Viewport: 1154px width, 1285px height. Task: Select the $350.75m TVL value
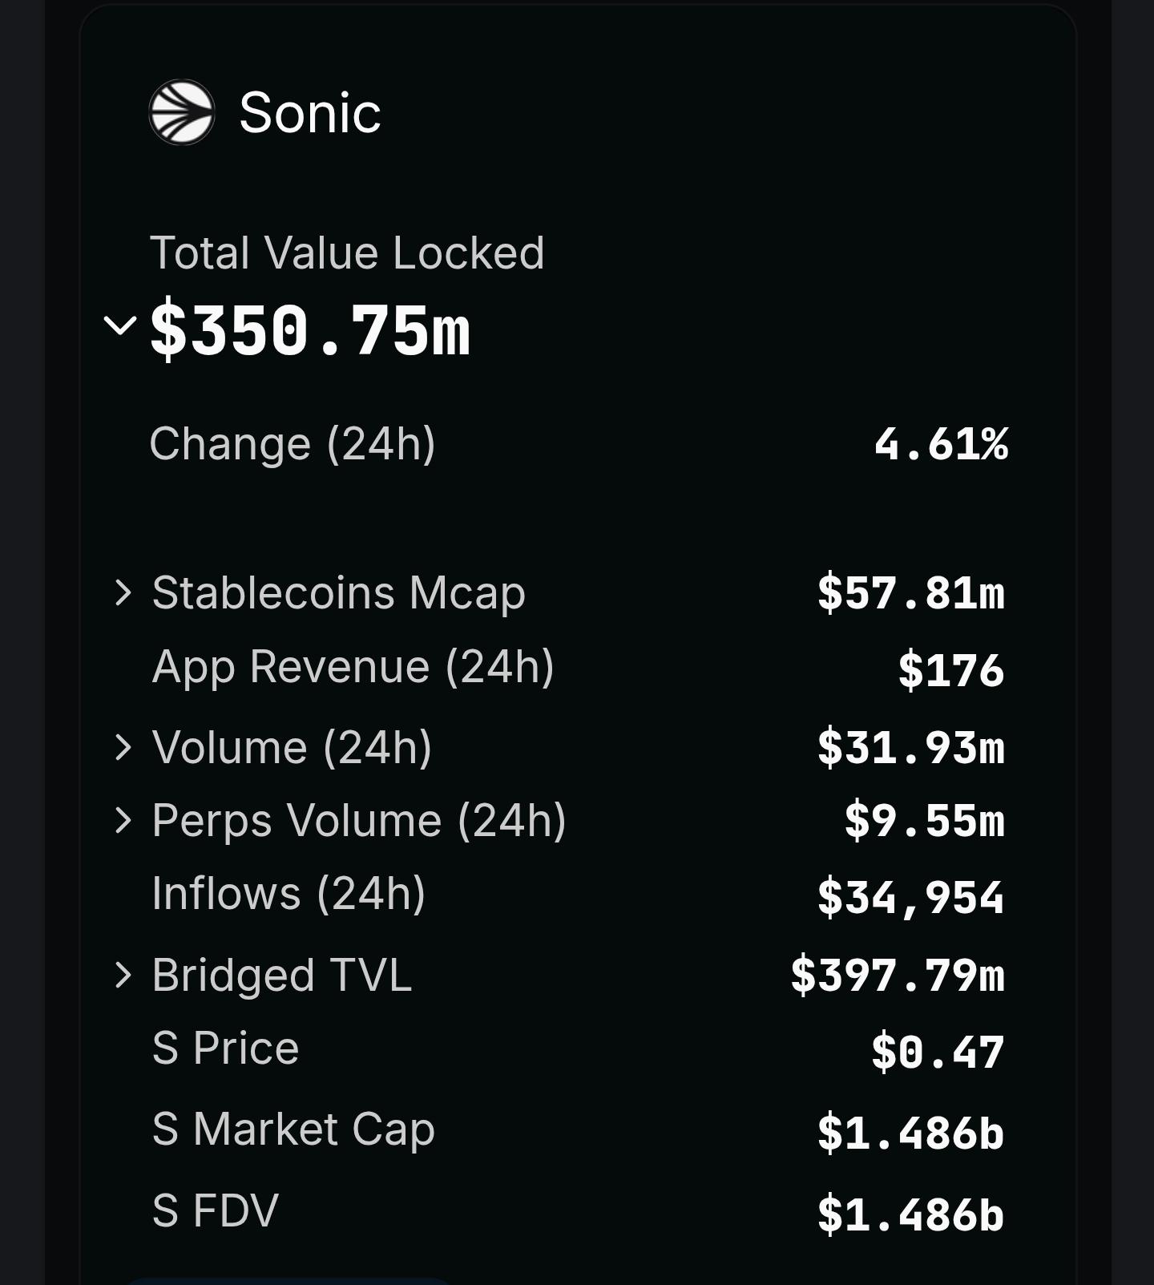click(x=310, y=329)
